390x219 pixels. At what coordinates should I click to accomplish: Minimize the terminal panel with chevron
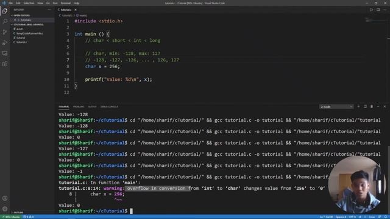378,106
